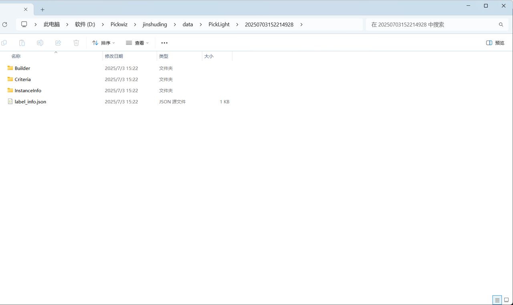
Task: Toggle the 预览 preview pane
Action: 495,43
